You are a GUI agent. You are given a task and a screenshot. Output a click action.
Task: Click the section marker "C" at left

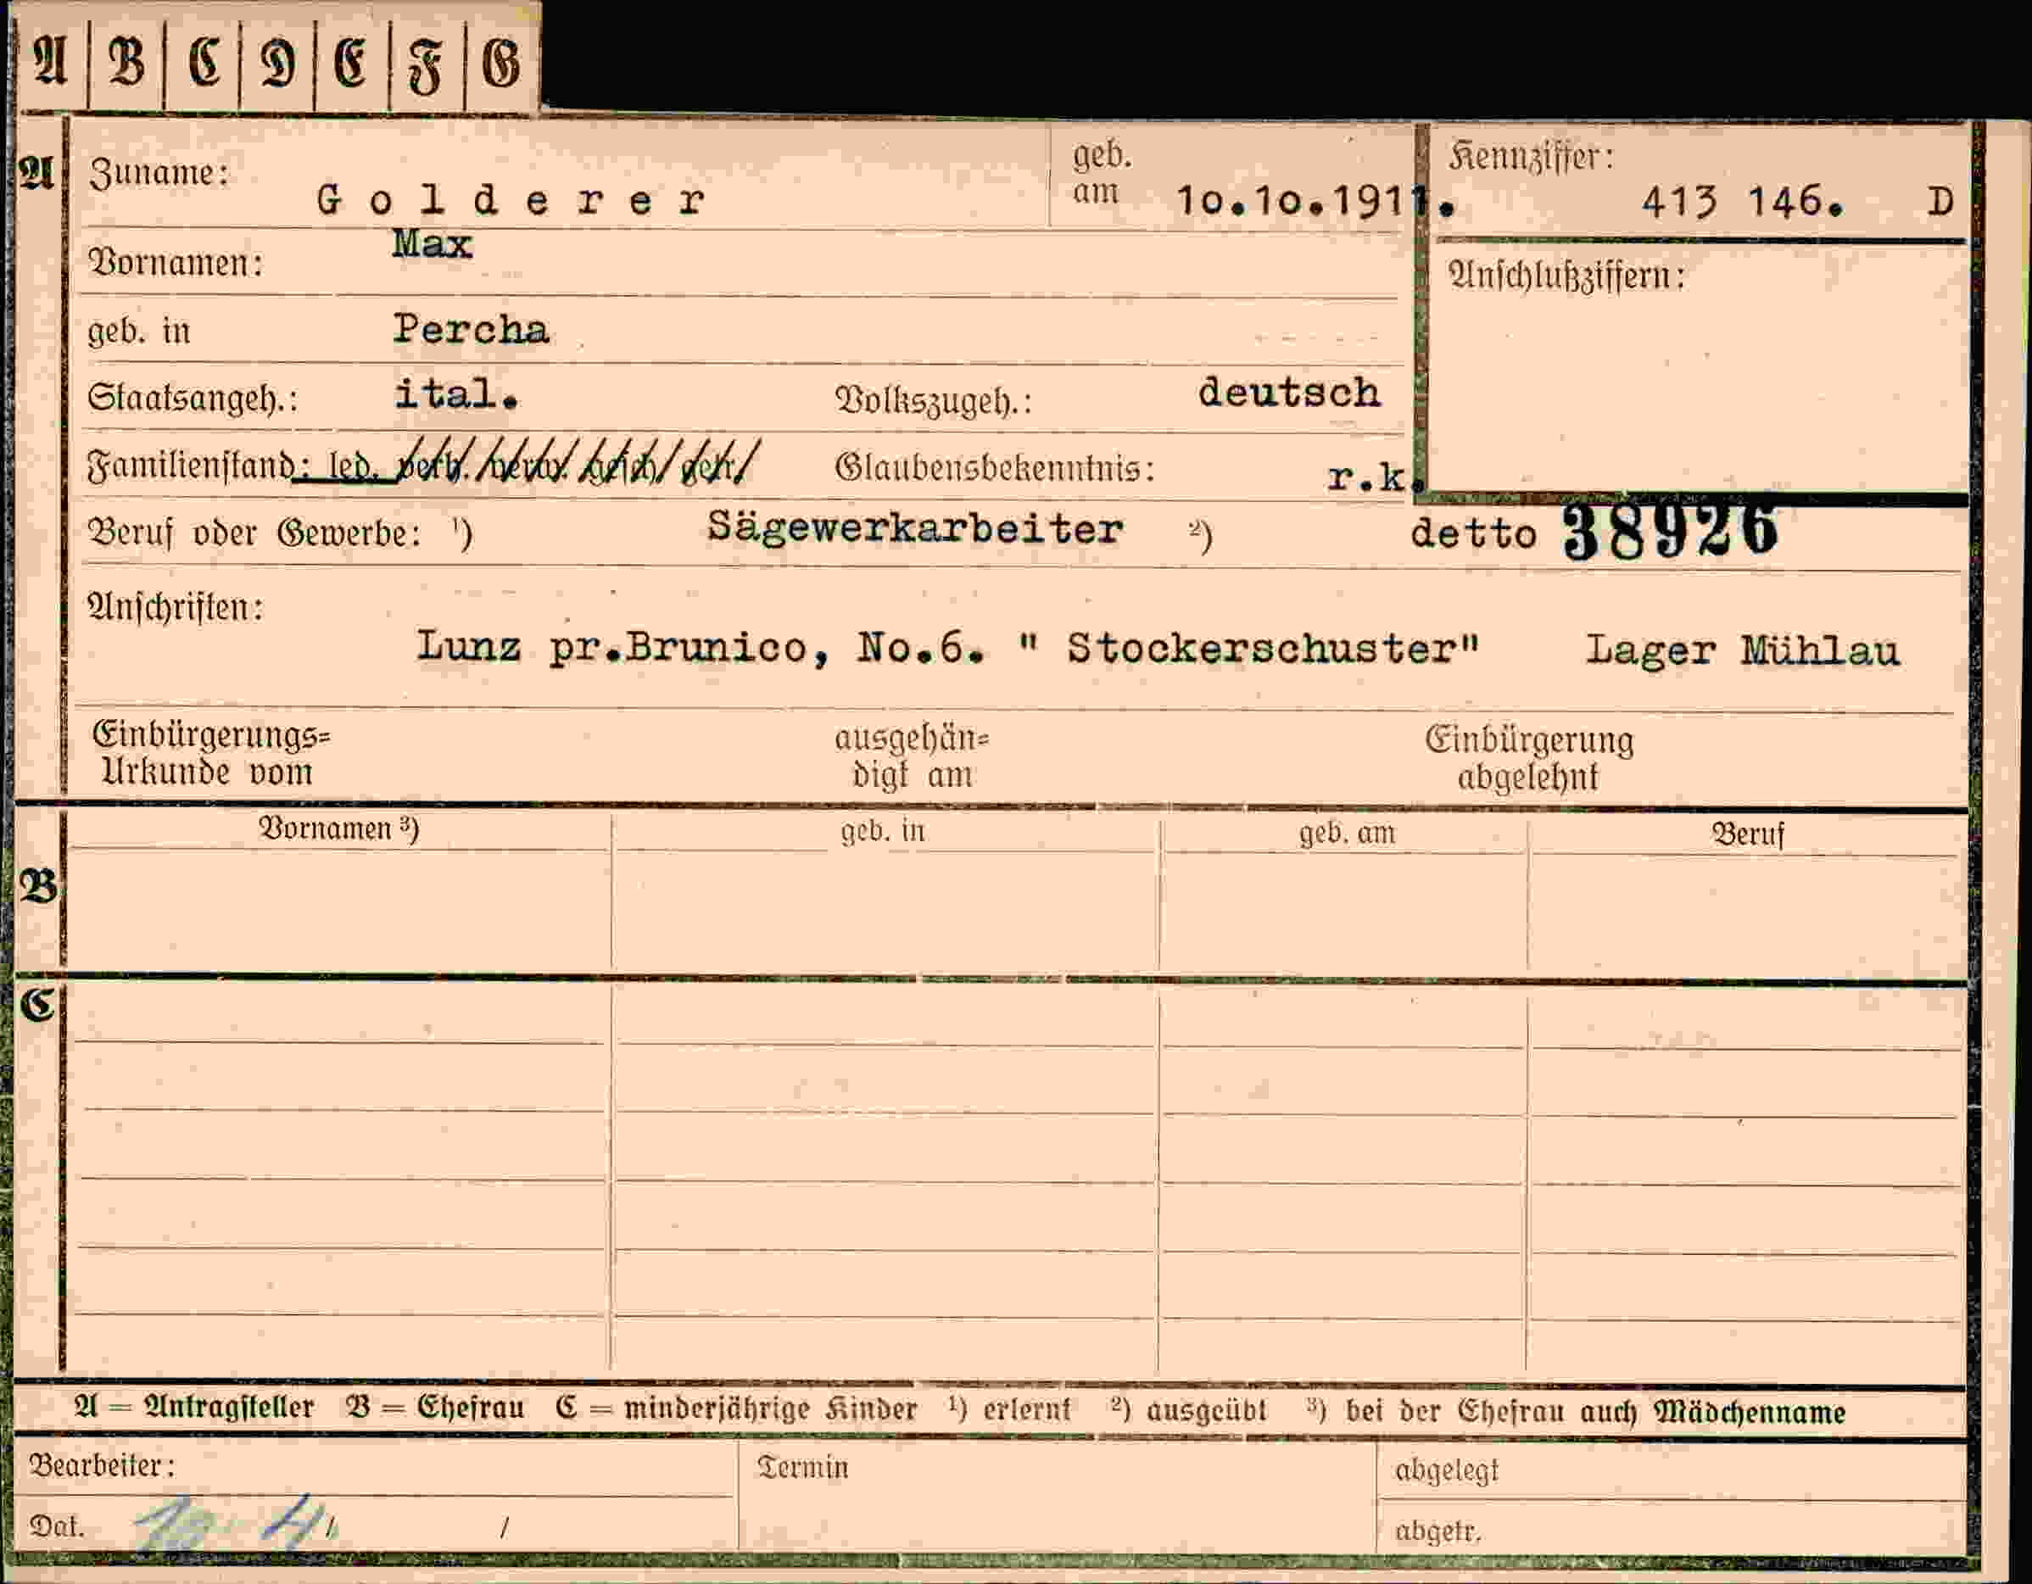pyautogui.click(x=37, y=1004)
